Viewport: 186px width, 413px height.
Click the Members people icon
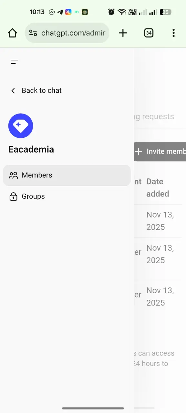[13, 175]
